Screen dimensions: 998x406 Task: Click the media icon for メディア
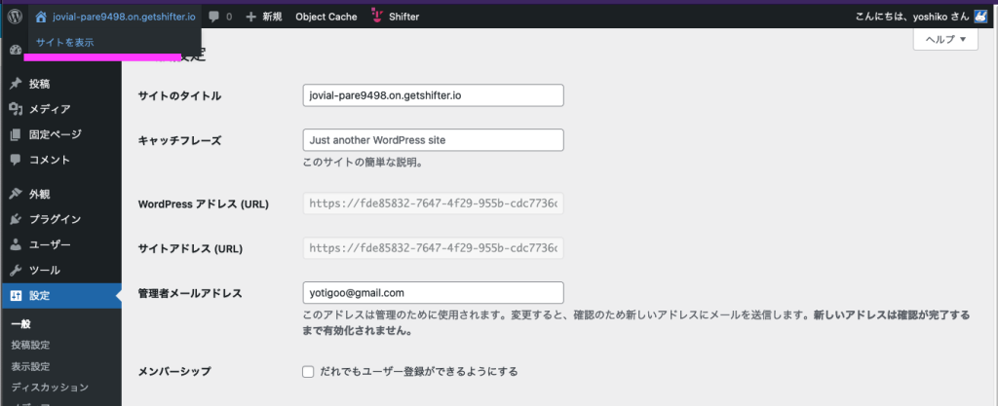[16, 109]
